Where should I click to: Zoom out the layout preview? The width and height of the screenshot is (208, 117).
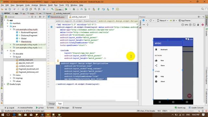click(183, 25)
